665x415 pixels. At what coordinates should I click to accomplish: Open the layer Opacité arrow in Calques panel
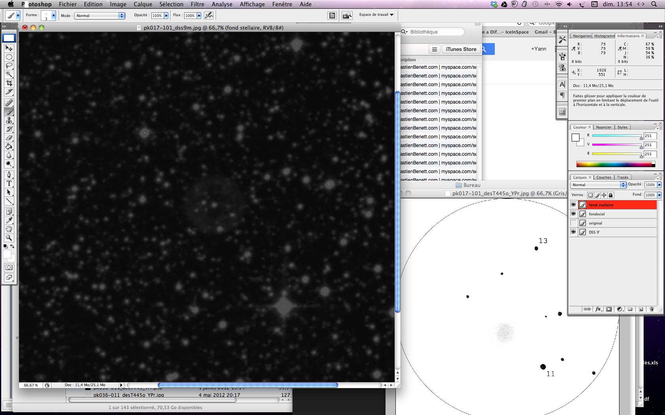(659, 185)
